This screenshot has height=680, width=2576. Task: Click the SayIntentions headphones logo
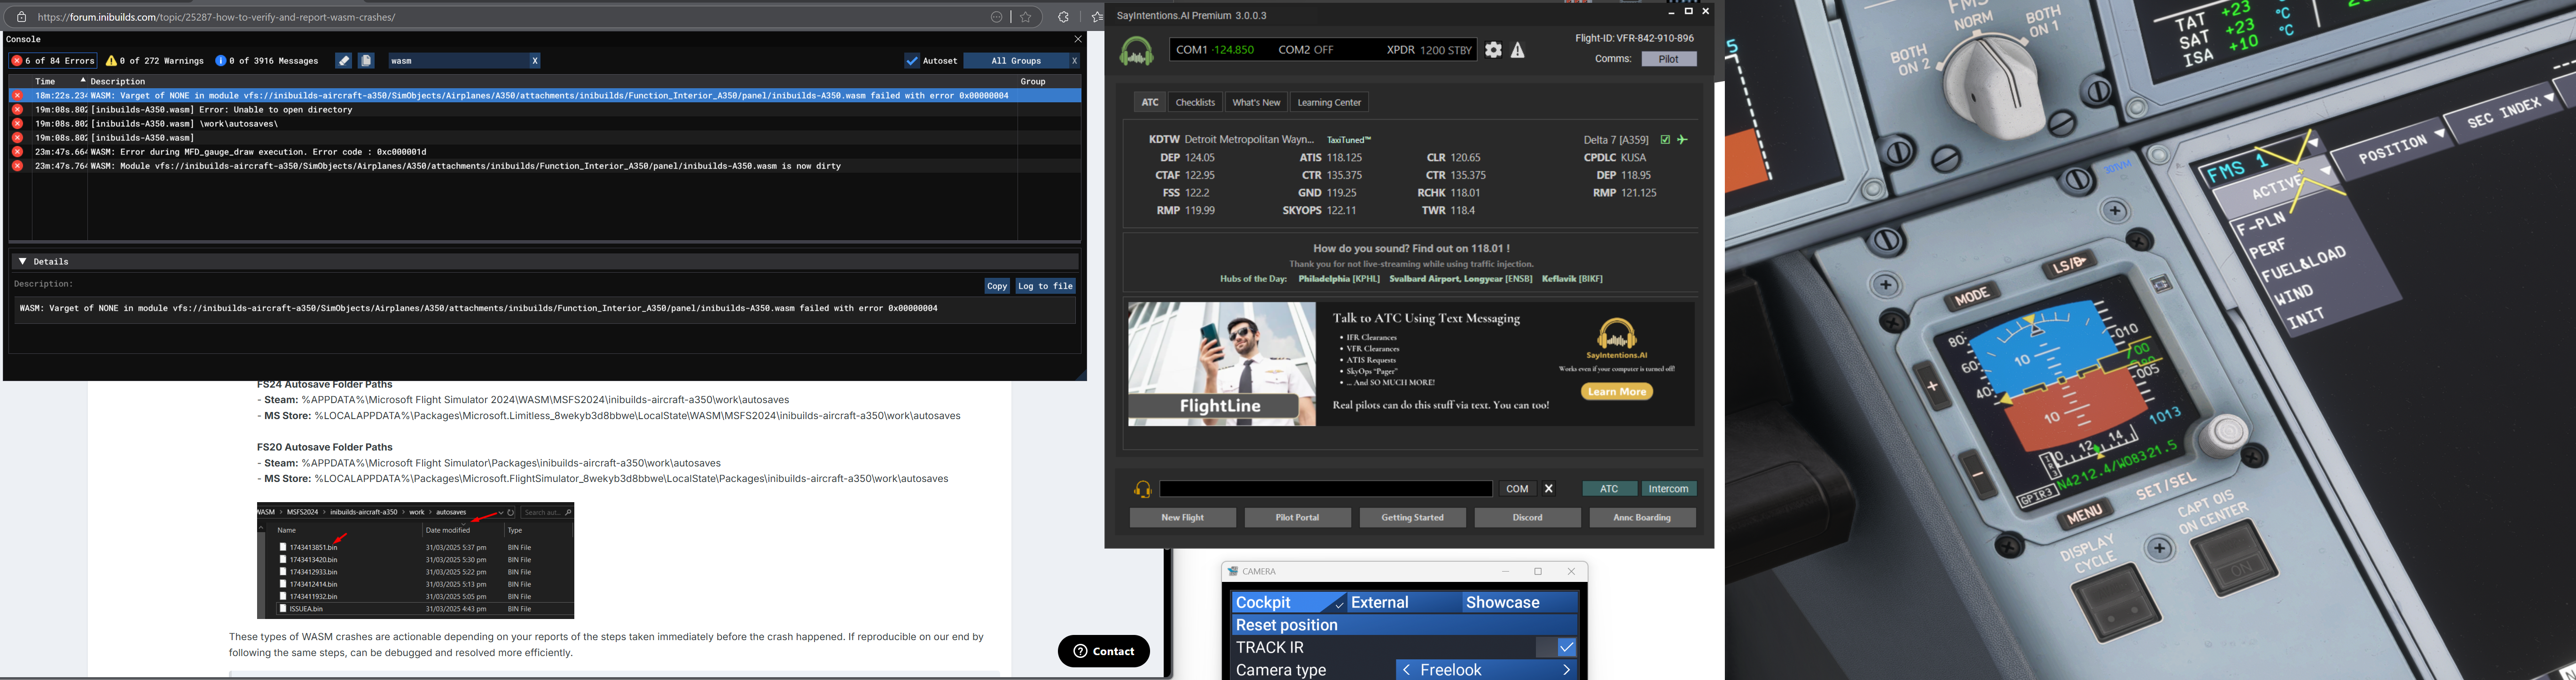(1136, 51)
